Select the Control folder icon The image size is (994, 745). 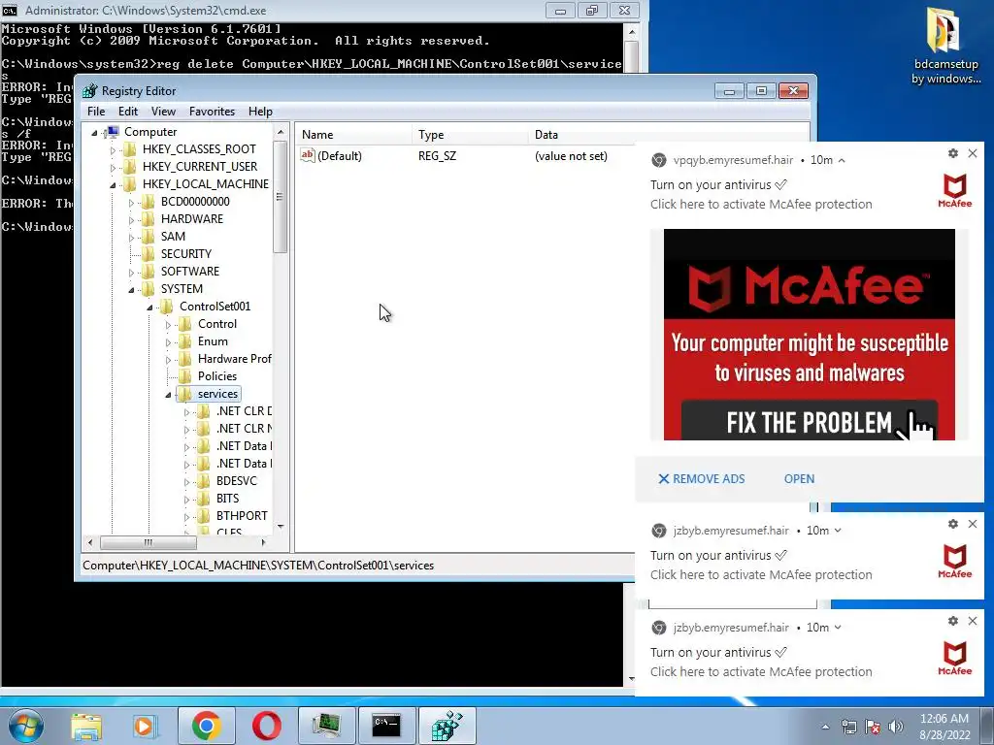coord(184,324)
